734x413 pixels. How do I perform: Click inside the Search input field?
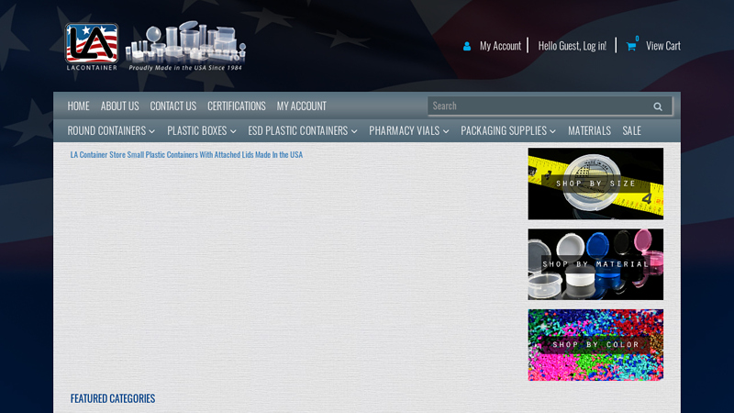537,106
